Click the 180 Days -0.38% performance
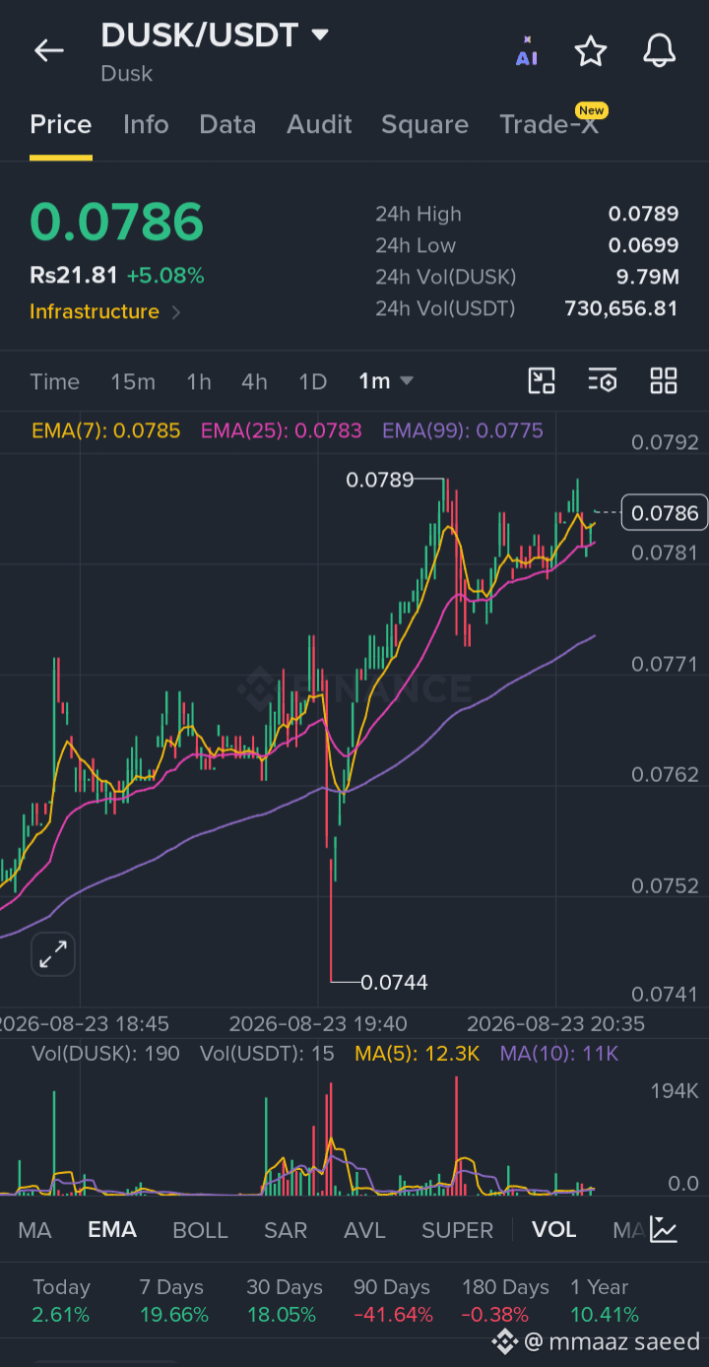The height and width of the screenshot is (1367, 709). click(505, 1301)
